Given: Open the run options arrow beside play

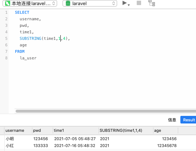Looking at the screenshot, I should [x=129, y=5].
